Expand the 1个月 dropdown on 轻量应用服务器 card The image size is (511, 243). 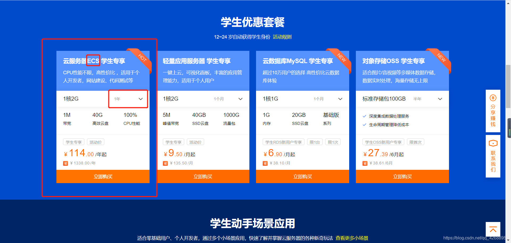(240, 99)
